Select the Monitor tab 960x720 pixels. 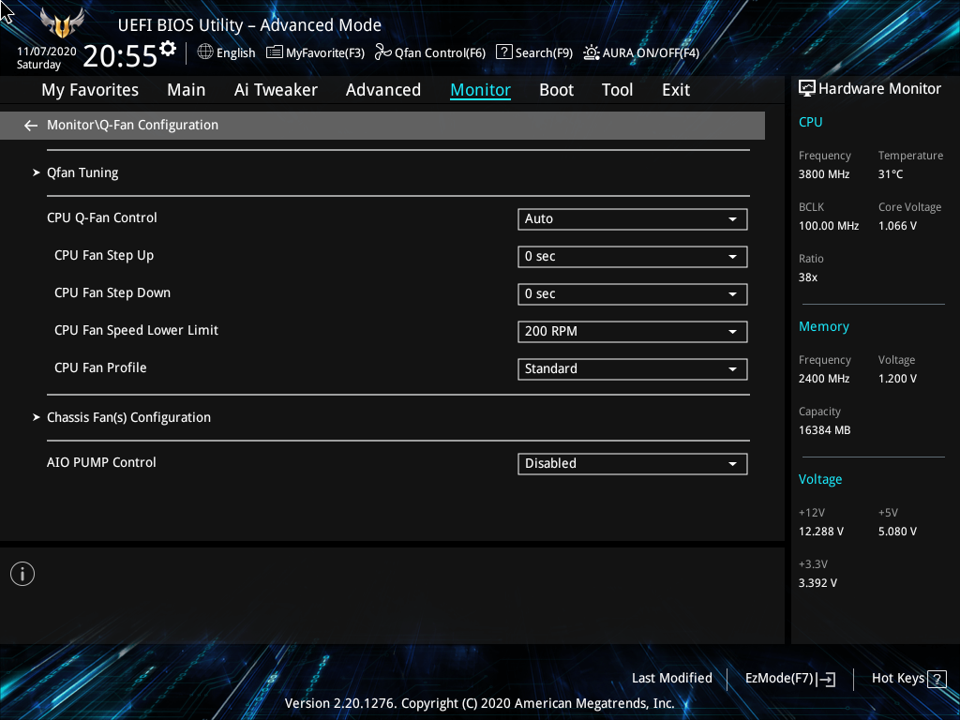pyautogui.click(x=481, y=90)
